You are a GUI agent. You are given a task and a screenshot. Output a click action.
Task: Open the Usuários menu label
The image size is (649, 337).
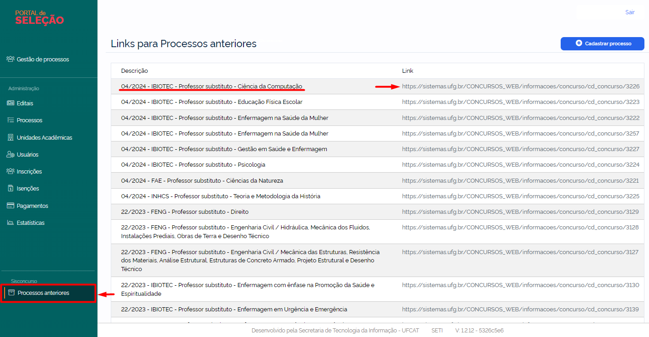click(x=27, y=154)
